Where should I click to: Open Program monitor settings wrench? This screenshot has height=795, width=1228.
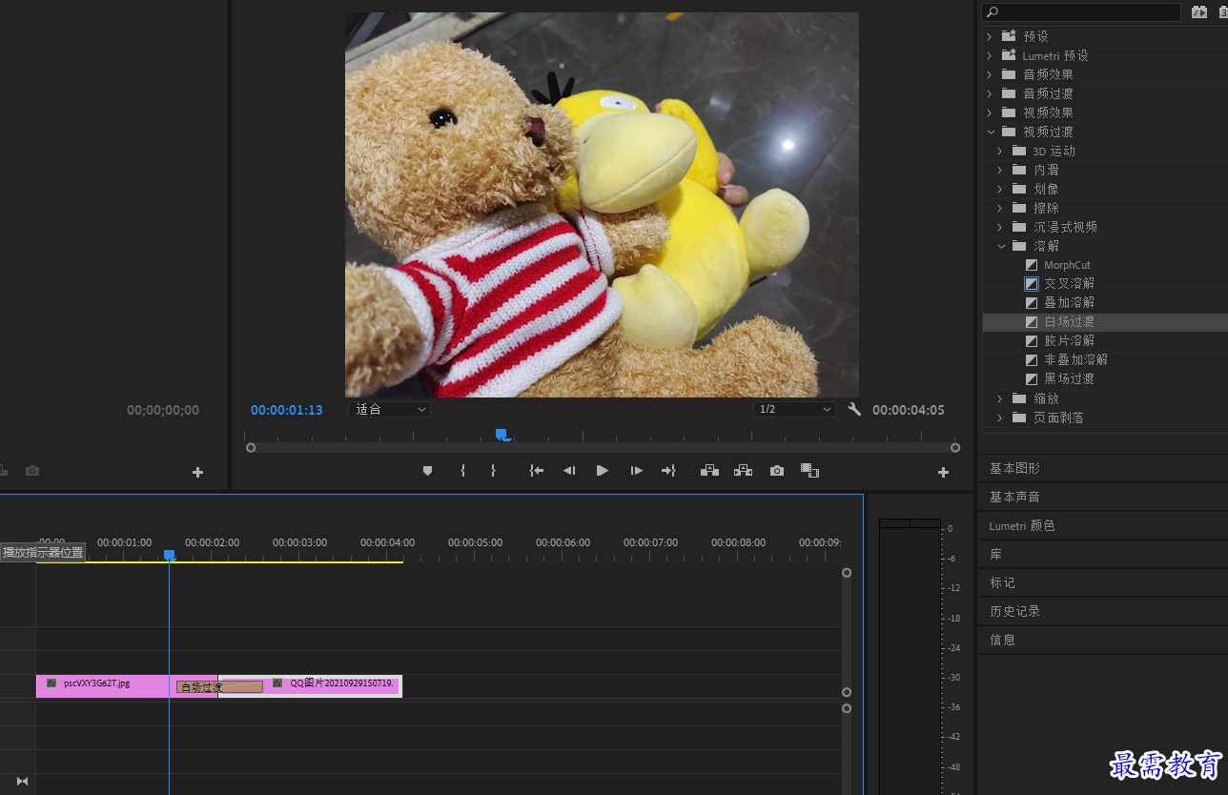(x=854, y=410)
